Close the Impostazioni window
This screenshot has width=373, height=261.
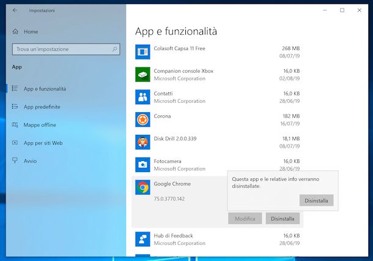[360, 10]
